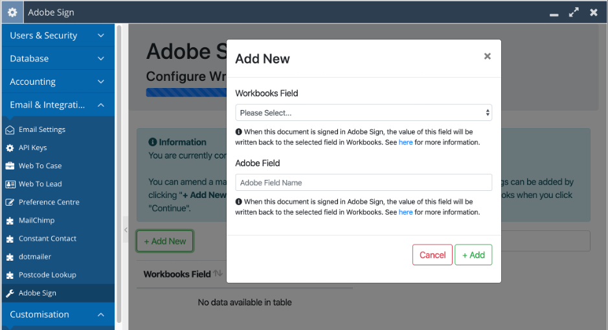Open Web To Case in the sidebar
This screenshot has height=330, width=608.
(x=58, y=166)
